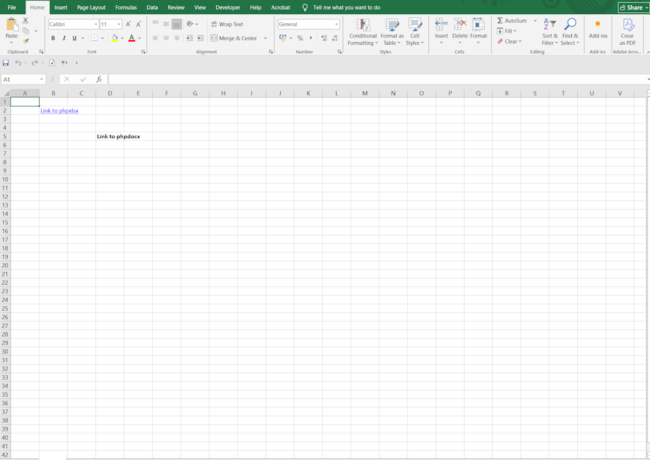Apply the red font color swatch
Image resolution: width=650 pixels, height=460 pixels.
131,38
